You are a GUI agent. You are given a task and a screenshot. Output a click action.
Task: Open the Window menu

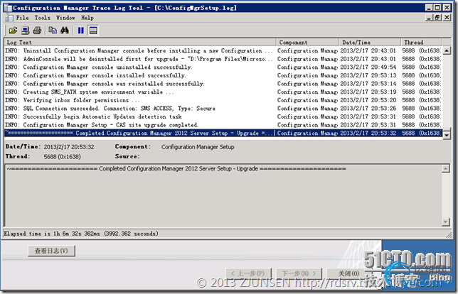pos(65,18)
